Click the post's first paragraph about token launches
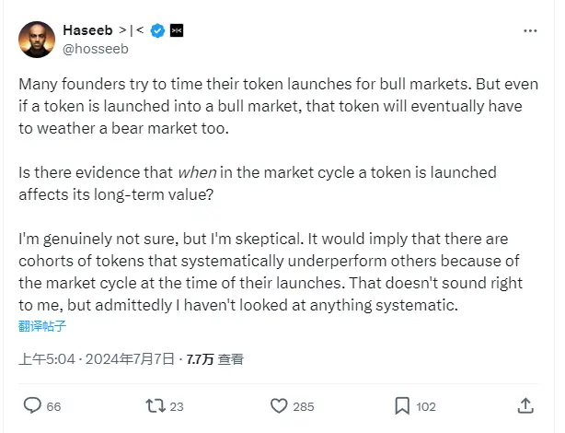 pos(276,104)
